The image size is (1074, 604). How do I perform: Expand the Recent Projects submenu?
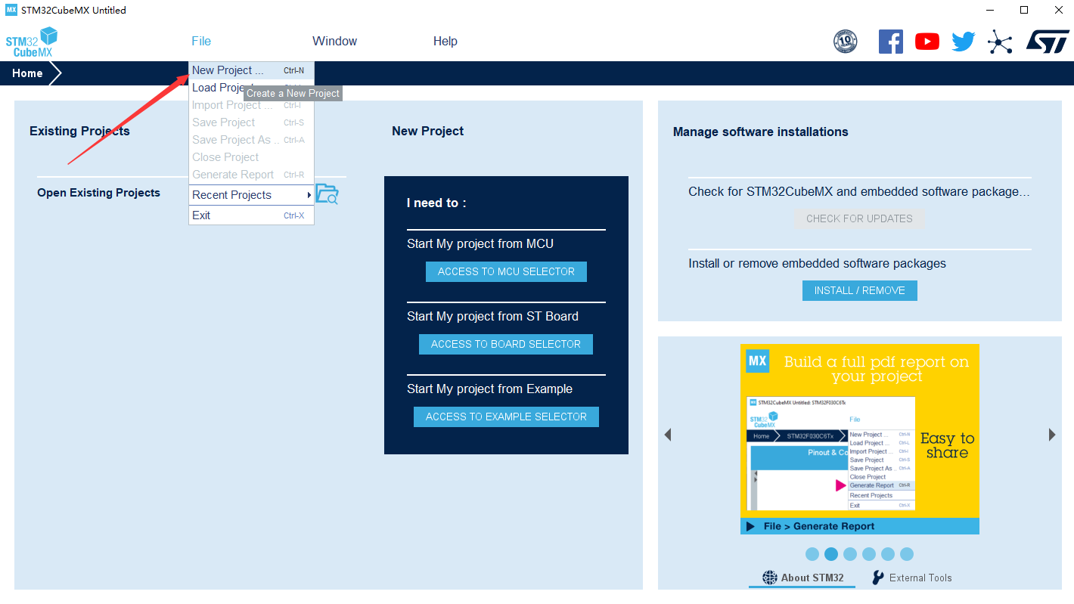(x=251, y=195)
